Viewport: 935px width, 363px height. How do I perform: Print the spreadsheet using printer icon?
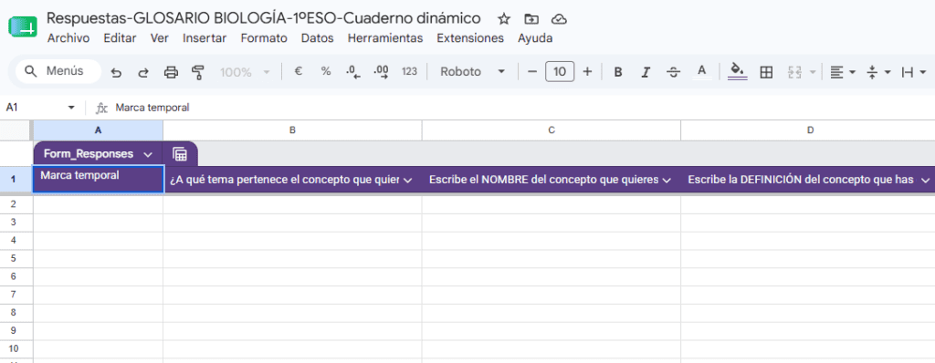click(171, 72)
